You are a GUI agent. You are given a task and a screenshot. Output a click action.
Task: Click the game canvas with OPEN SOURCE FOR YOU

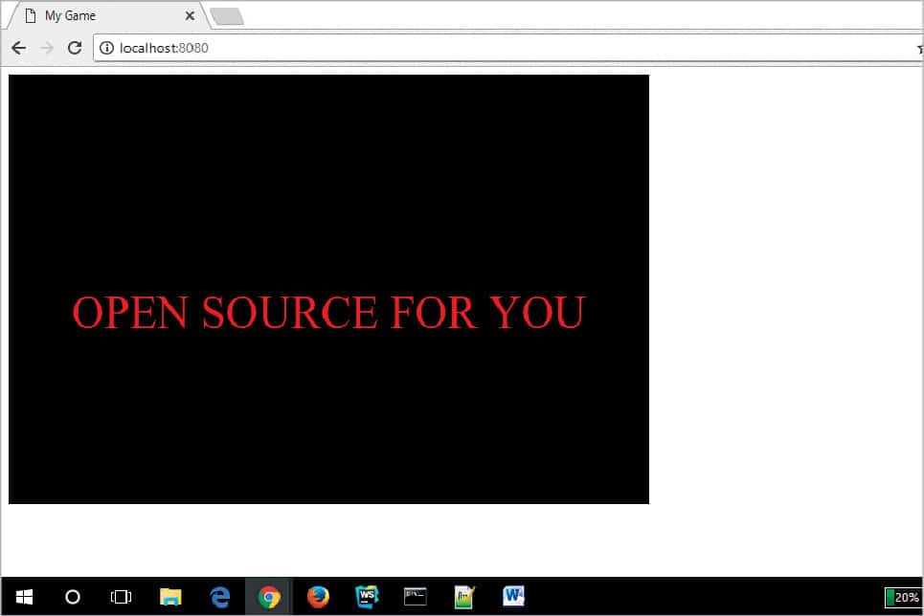click(x=328, y=289)
